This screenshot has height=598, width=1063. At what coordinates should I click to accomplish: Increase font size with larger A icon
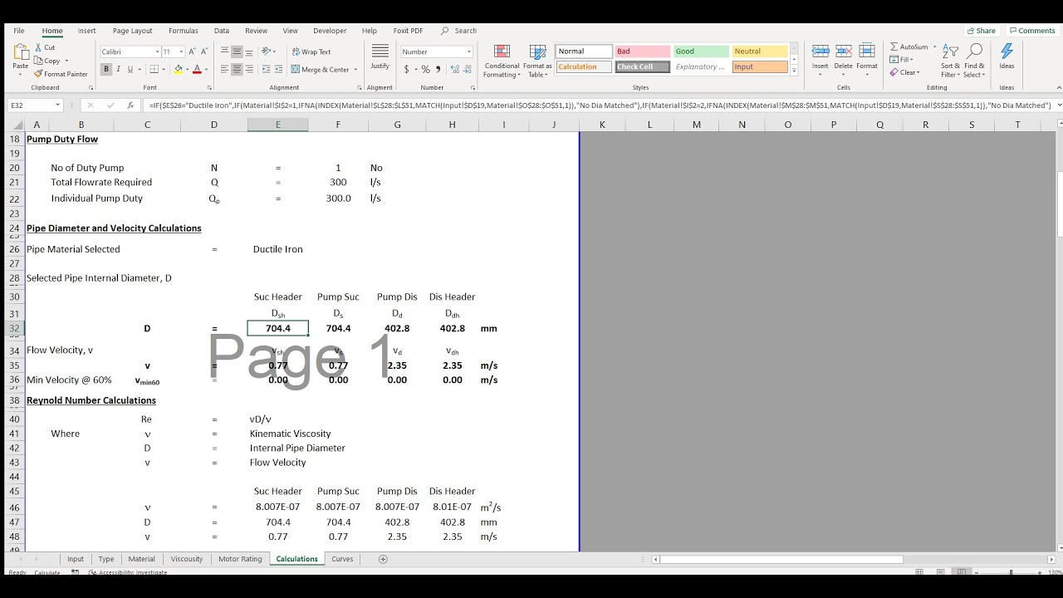click(x=193, y=51)
